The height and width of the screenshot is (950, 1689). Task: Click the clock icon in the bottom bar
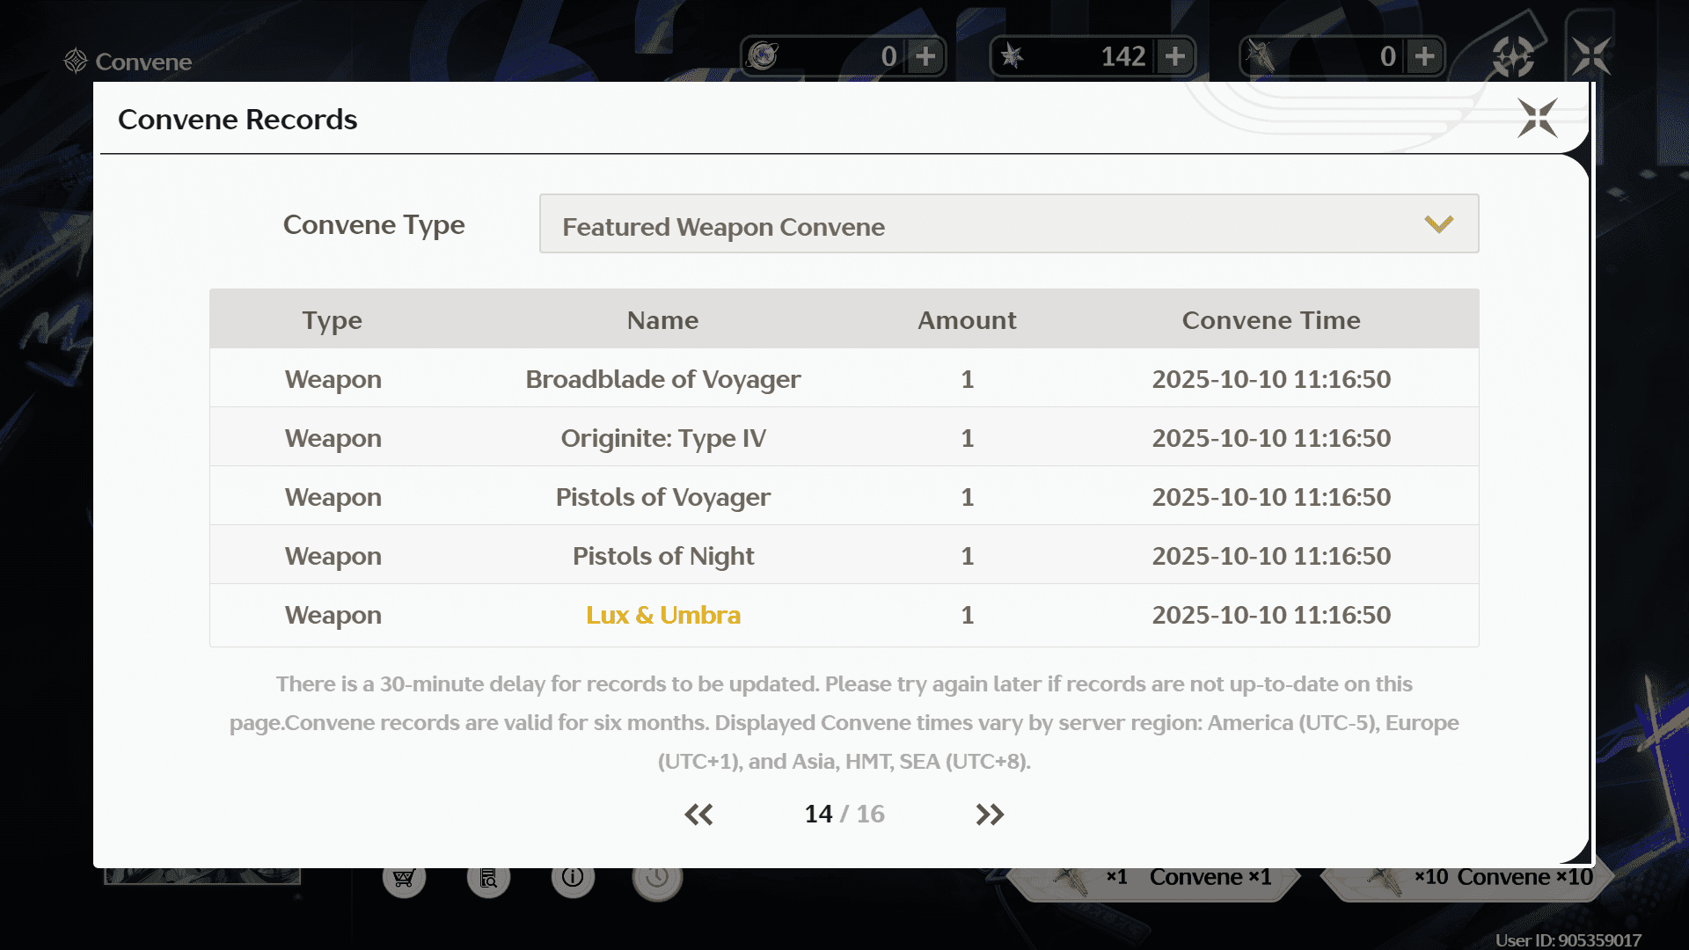[x=657, y=878]
